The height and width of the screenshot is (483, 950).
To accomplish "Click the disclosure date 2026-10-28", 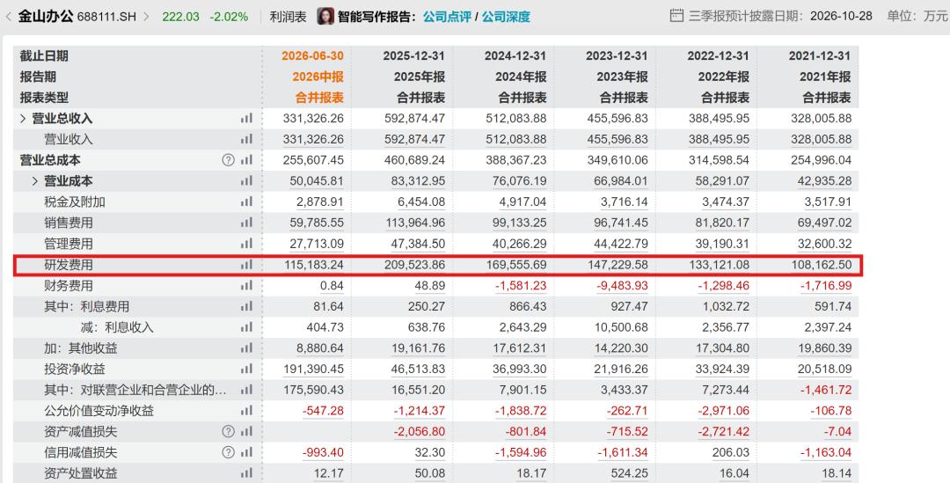I will [842, 16].
